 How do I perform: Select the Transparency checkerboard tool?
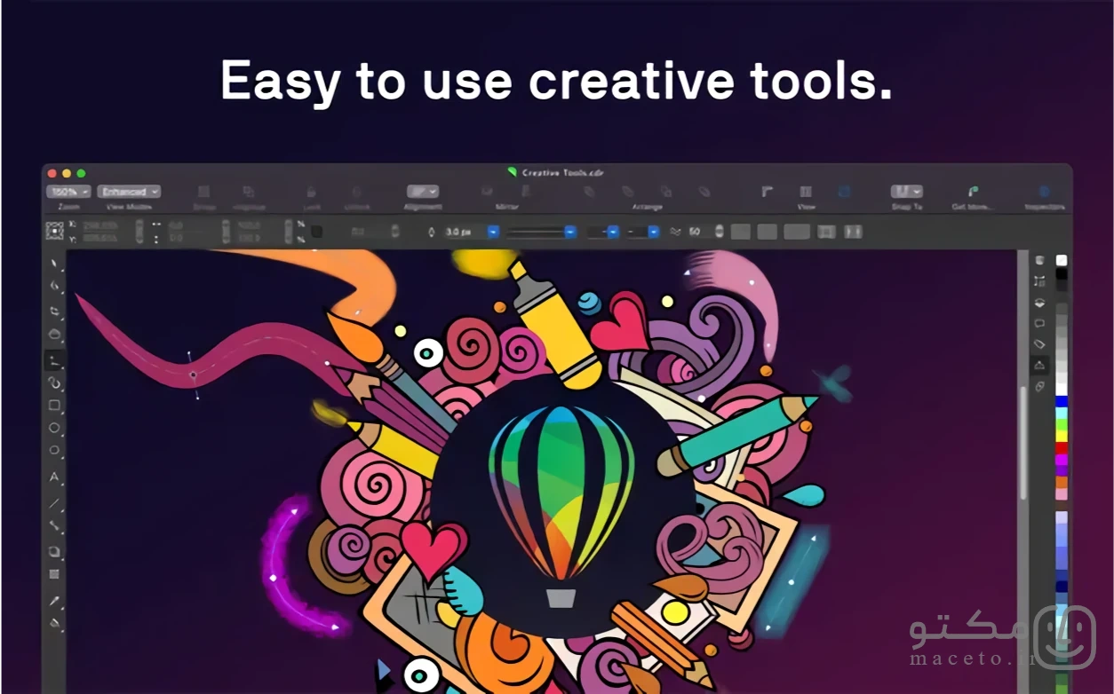(x=55, y=574)
